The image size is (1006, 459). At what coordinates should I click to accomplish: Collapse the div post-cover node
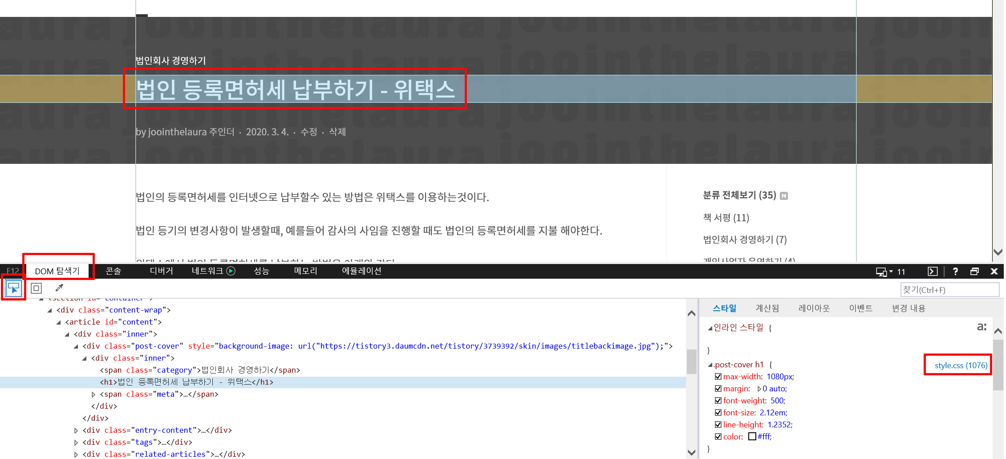(x=76, y=346)
